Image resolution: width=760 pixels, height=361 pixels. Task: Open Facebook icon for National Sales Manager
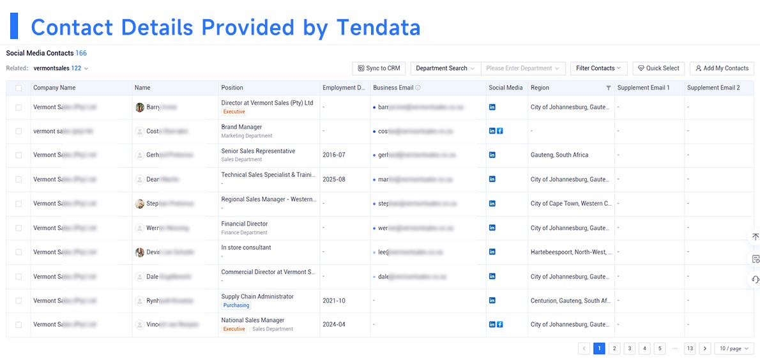point(499,324)
